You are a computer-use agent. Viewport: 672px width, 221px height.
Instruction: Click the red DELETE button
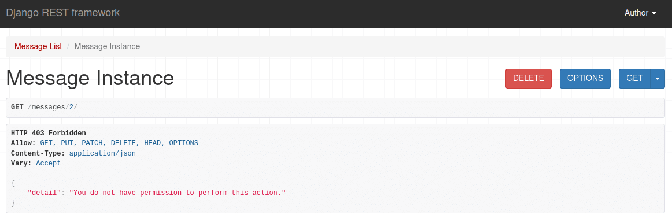point(529,79)
